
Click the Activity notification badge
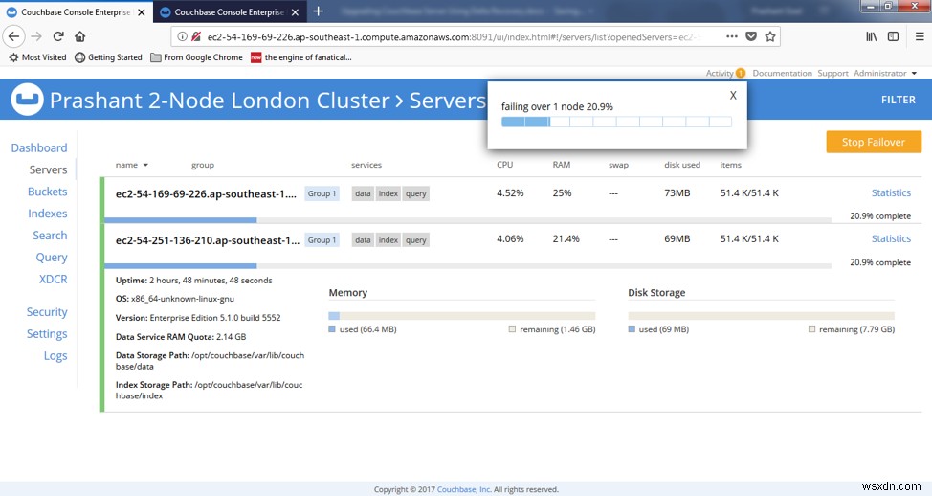(741, 73)
